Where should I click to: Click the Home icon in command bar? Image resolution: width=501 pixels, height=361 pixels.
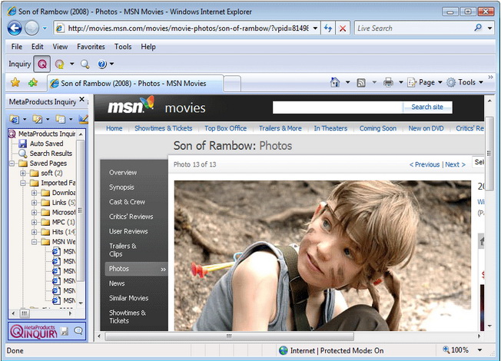point(335,82)
